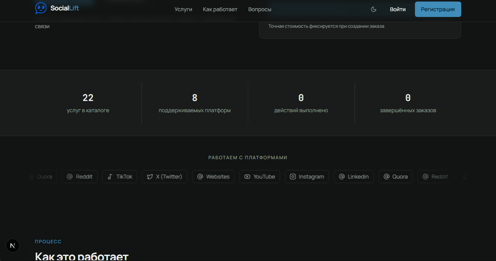Click the Linkedin at-sign icon chip
This screenshot has height=261, width=496.
coord(354,177)
